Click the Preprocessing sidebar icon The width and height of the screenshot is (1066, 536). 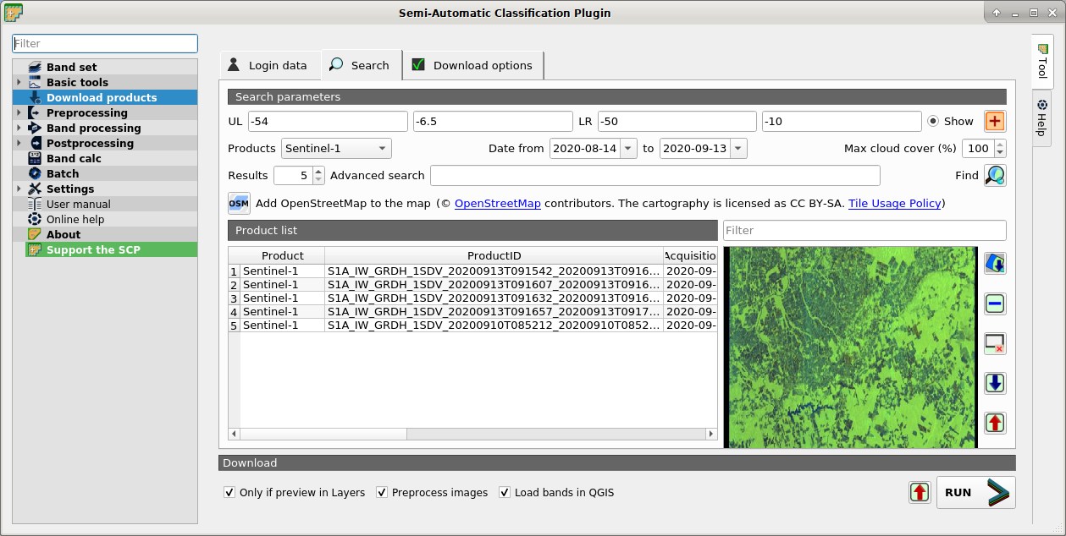35,112
